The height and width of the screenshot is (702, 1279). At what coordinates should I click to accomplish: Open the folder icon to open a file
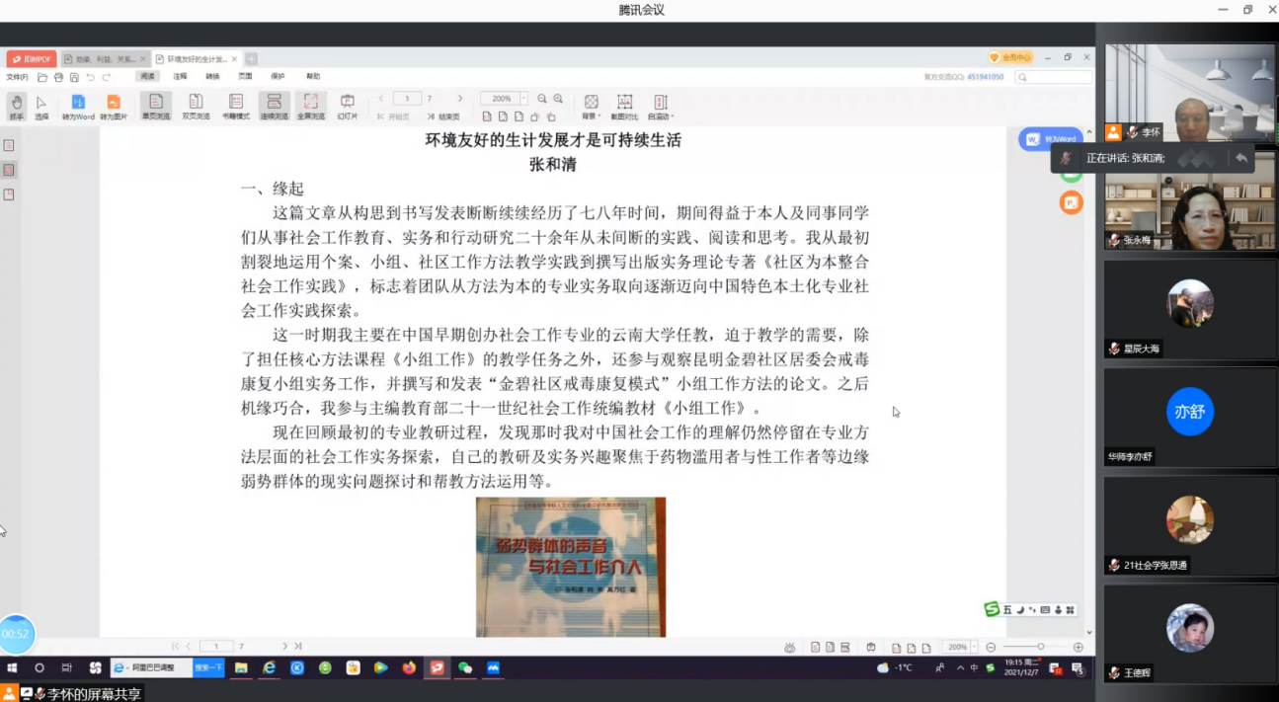(x=42, y=77)
